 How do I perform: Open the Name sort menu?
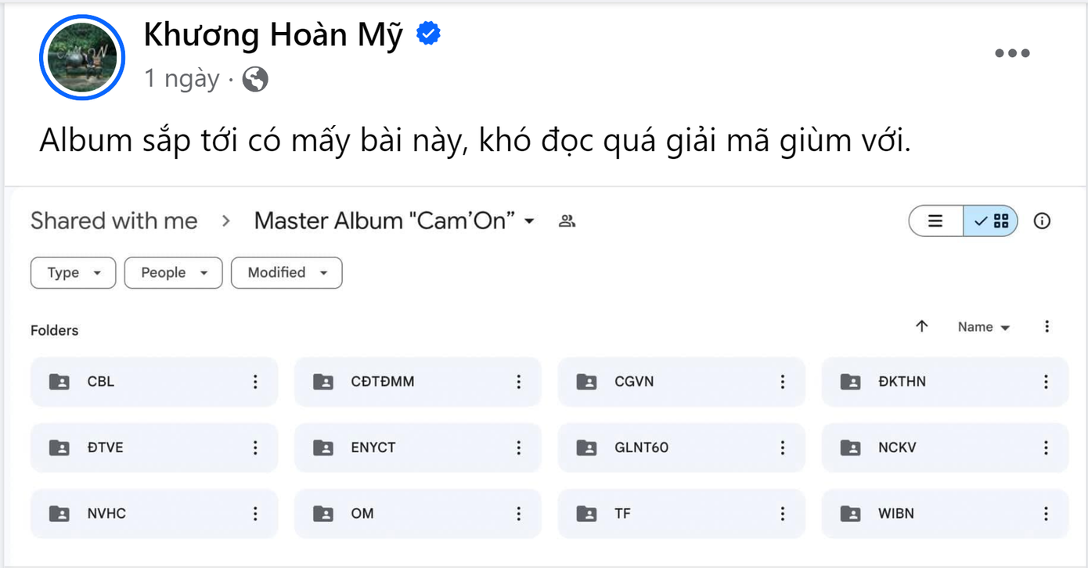click(x=982, y=326)
